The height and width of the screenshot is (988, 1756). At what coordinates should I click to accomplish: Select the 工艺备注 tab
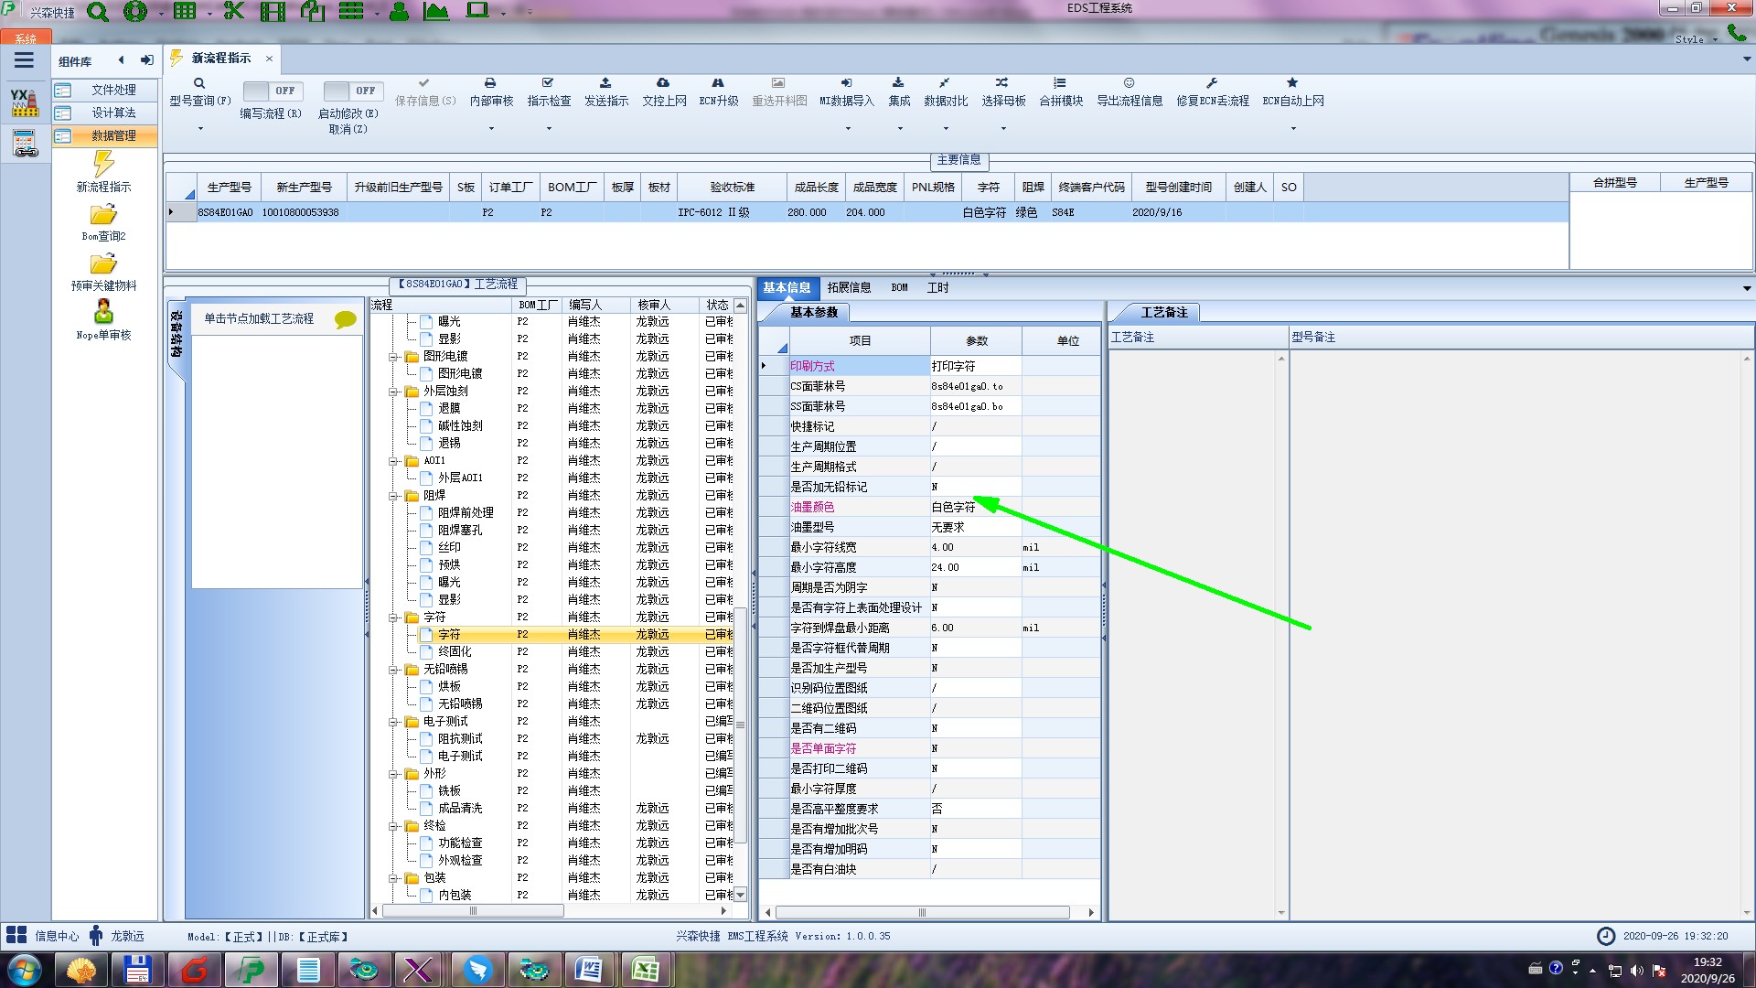[x=1163, y=312]
